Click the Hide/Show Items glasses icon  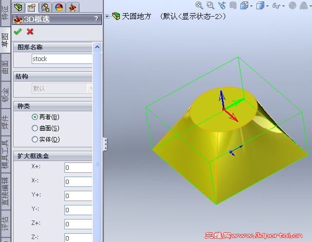pos(276,5)
